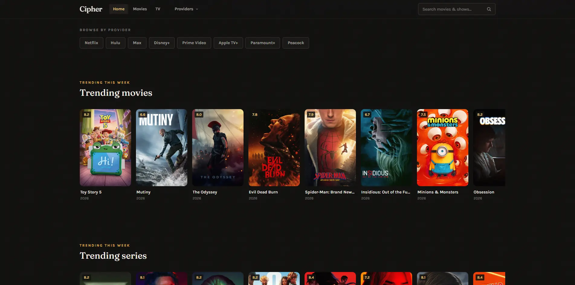Click the search magnifier icon
Screen dimensions: 575x285
click(x=489, y=9)
